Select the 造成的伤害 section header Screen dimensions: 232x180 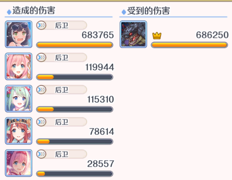click(34, 10)
